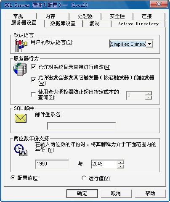The width and height of the screenshot is (170, 202).
Task: Click the clock calendar icon for year support
Action: [x=21, y=150]
